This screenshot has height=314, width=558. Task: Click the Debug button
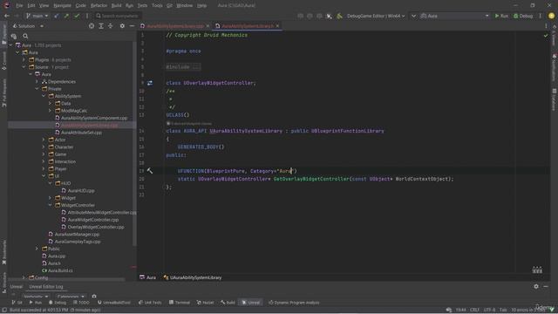tap(523, 16)
